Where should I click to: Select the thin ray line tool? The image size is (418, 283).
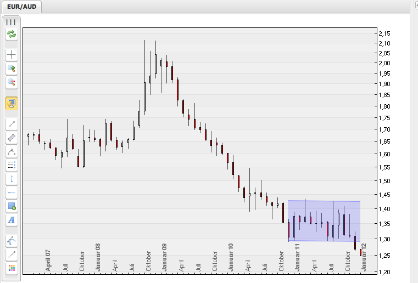(x=11, y=255)
